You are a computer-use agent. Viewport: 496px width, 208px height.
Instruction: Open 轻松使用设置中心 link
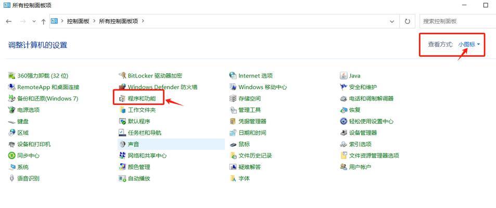(x=372, y=121)
